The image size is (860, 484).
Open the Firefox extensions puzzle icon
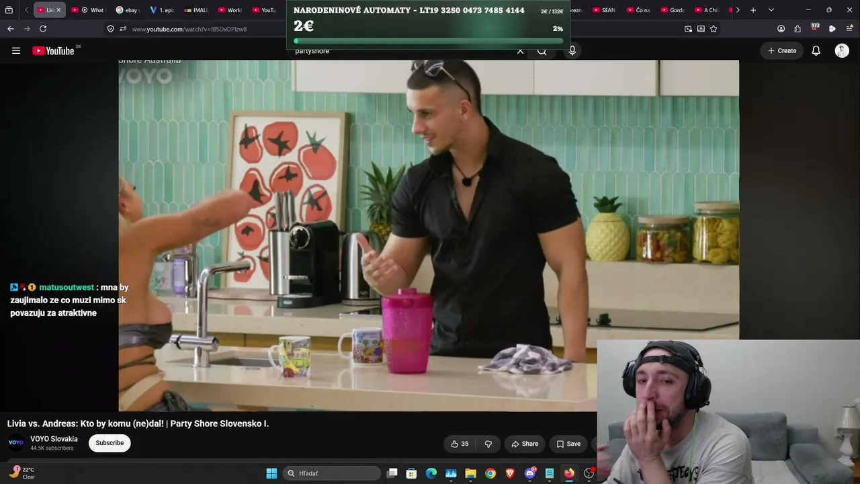coord(798,29)
